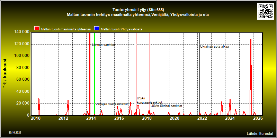
Task: Click x-axis year label '2012'
Action: pos(63,118)
